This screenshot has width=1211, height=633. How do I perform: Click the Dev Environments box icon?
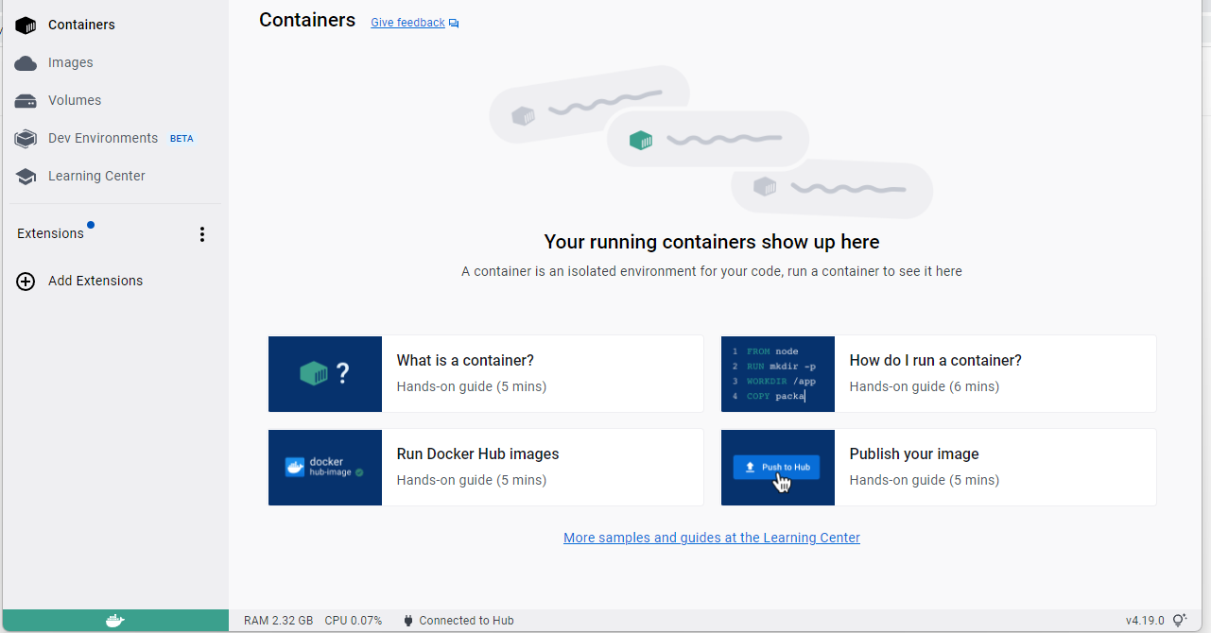26,139
